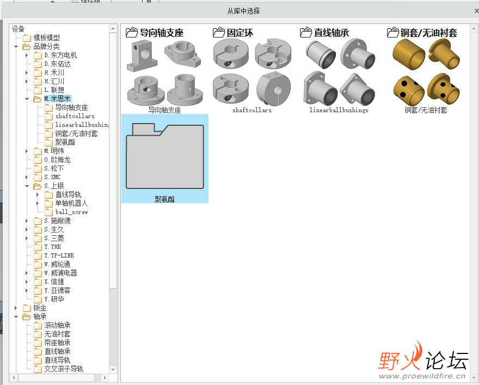The image size is (479, 385).
Task: Expand the 直线导轨 node under S.上银
Action: tap(38, 194)
